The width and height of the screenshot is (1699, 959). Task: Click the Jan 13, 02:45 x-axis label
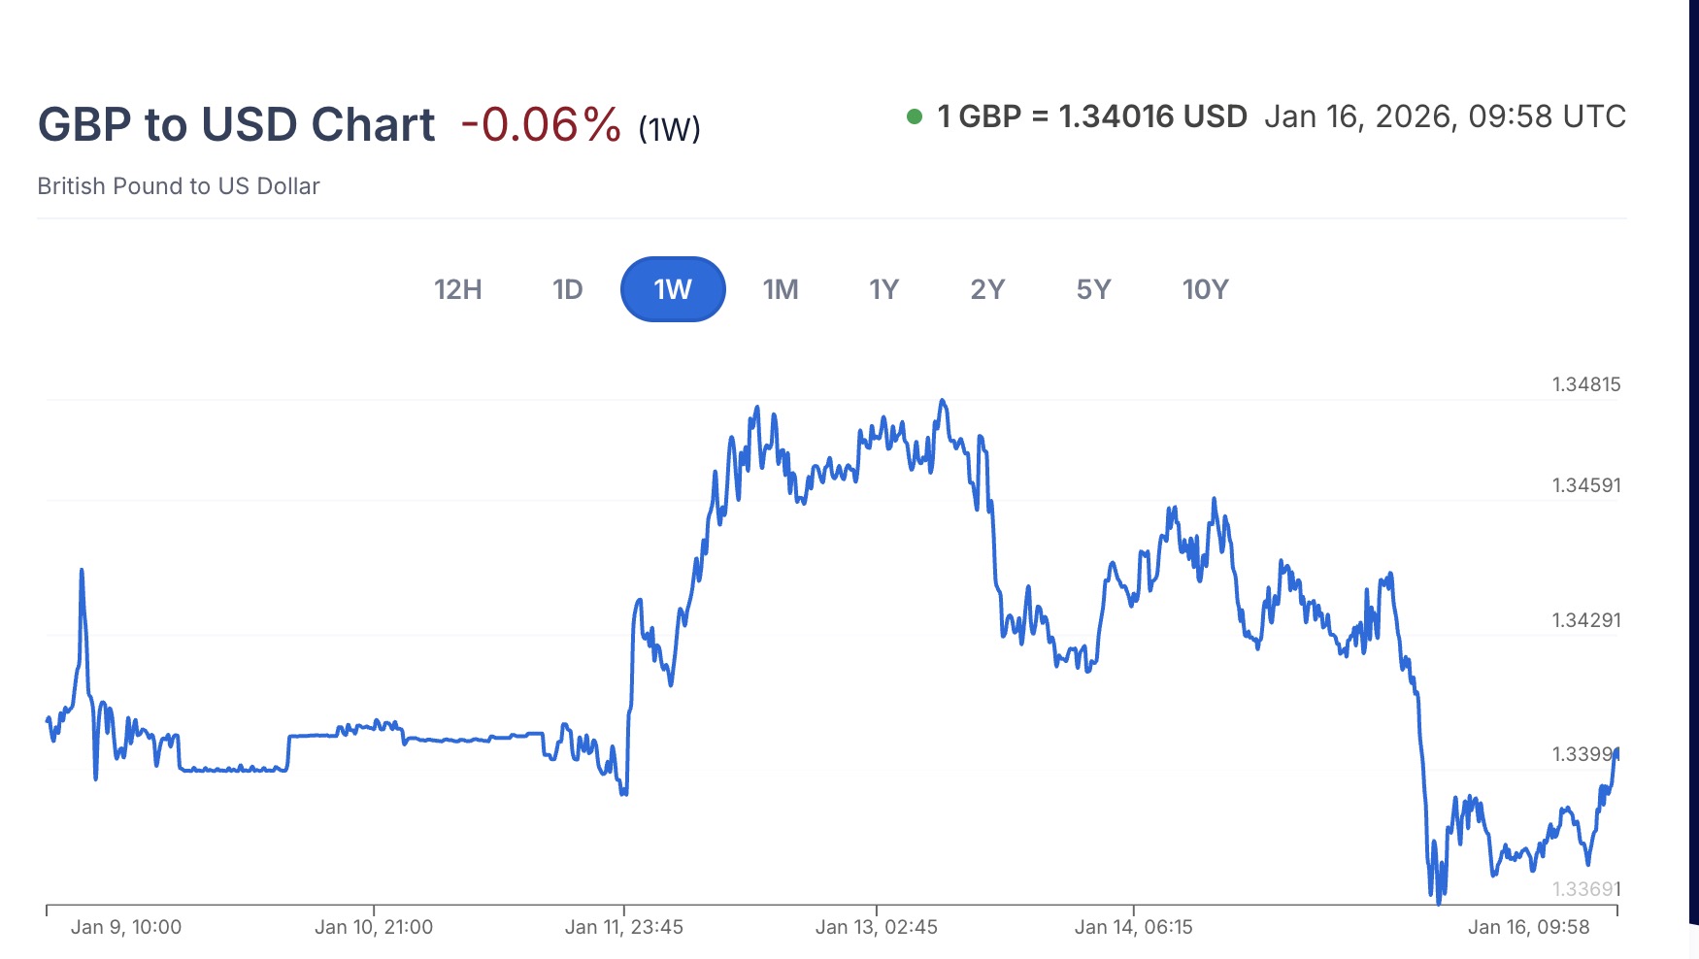coord(877,927)
